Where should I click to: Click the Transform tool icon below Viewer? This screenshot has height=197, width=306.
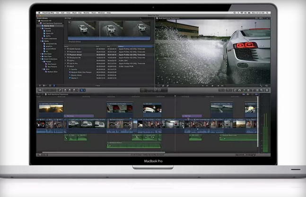click(159, 86)
